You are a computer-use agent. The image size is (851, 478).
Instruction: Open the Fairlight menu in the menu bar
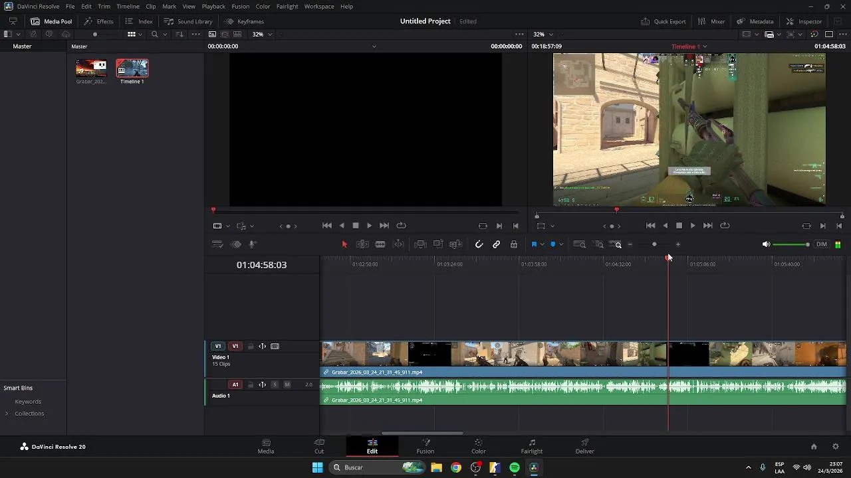coord(287,7)
